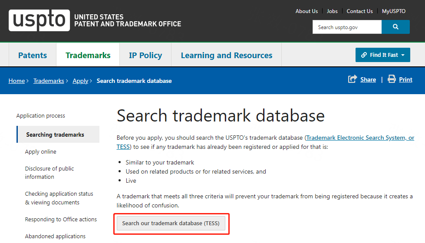Open the Jobs link
The image size is (425, 243).
332,11
